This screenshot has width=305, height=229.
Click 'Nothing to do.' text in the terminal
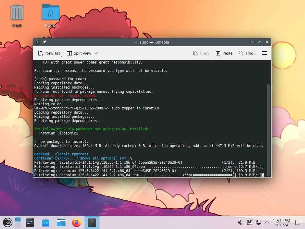pos(49,104)
